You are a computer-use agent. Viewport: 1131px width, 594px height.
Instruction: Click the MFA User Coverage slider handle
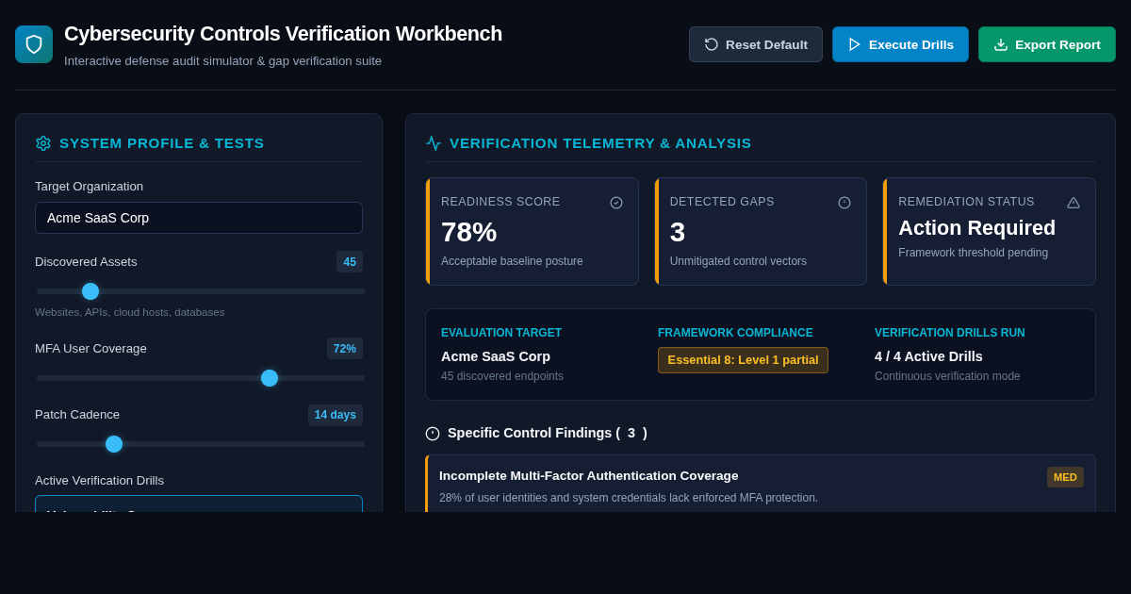click(x=270, y=378)
